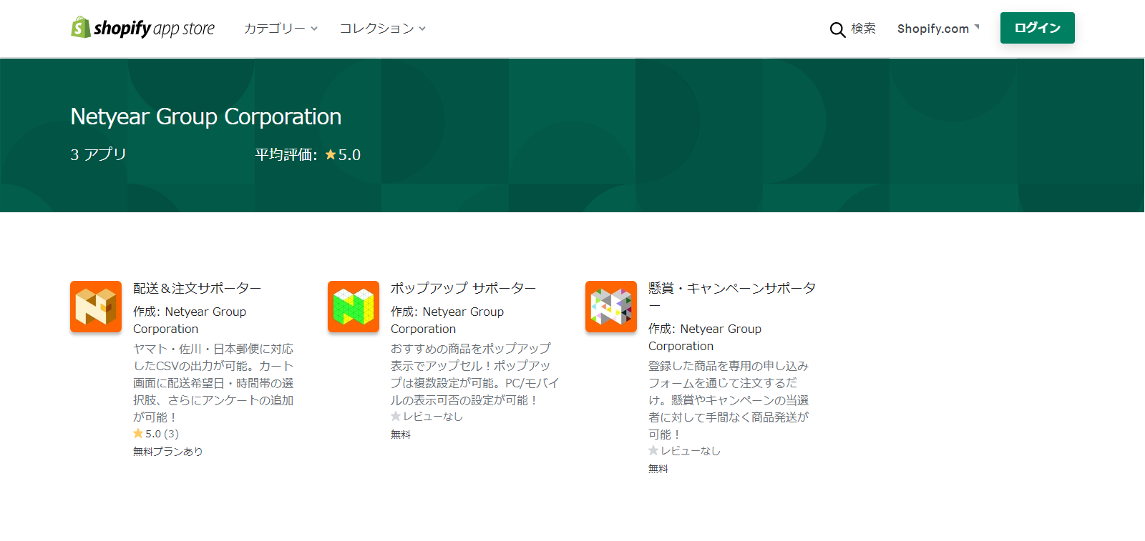Click レビューなし under 懸賞・キャンペーンサポーター

[x=691, y=451]
